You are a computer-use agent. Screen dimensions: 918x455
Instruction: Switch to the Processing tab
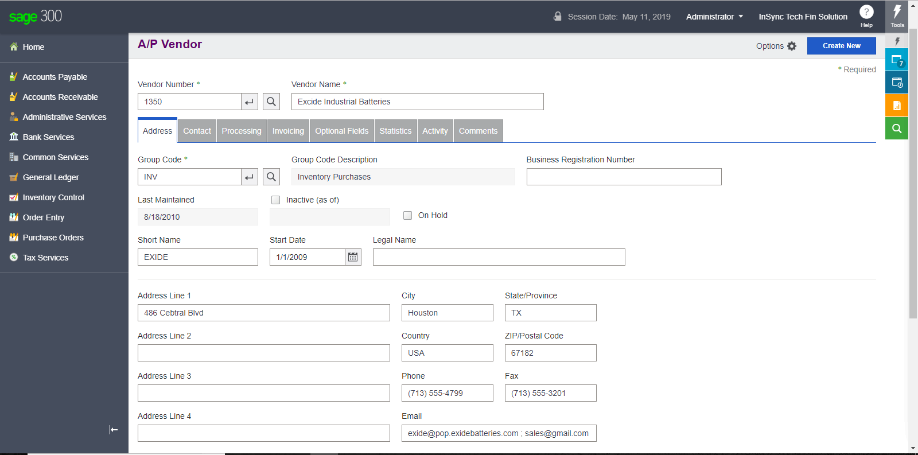[x=242, y=131]
